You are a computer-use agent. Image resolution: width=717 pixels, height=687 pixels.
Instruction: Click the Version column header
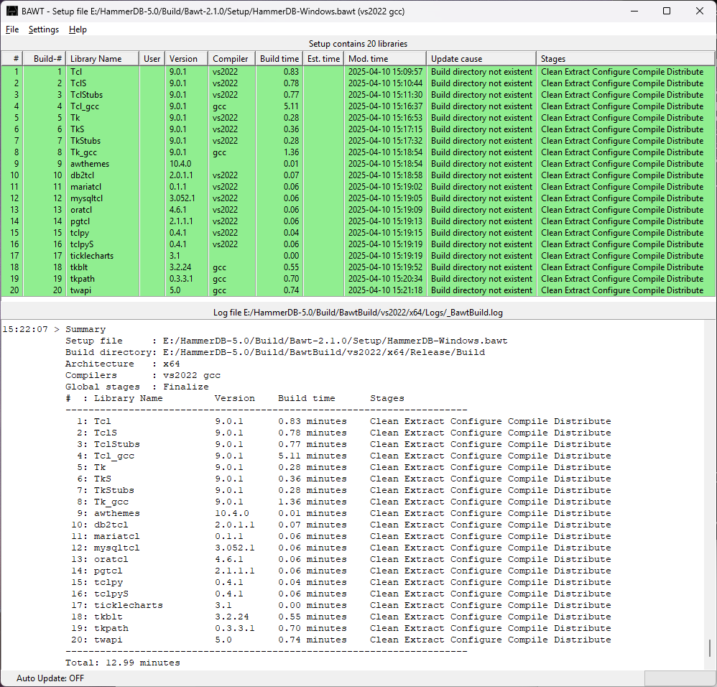pos(186,58)
